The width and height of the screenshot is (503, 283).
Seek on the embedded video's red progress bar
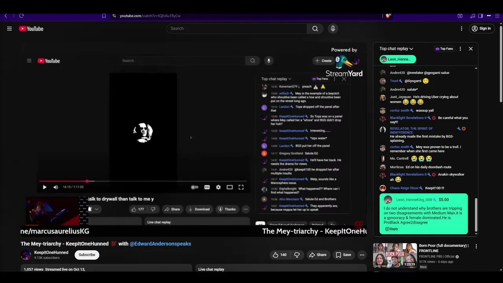click(x=143, y=181)
